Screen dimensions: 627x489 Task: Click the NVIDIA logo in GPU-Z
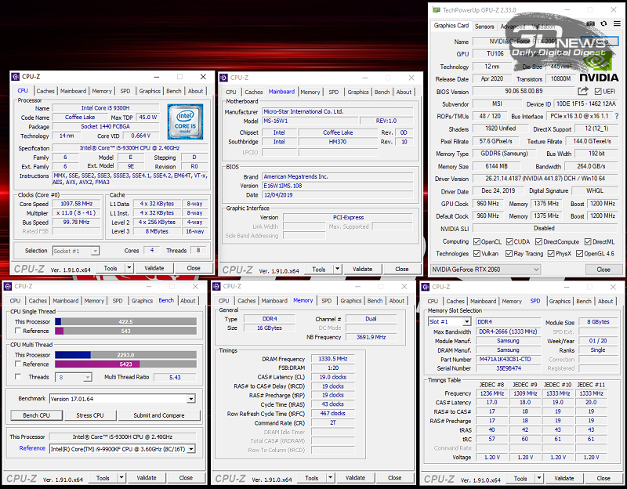599,67
